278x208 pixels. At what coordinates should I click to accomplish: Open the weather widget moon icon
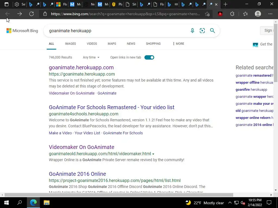[188, 203]
